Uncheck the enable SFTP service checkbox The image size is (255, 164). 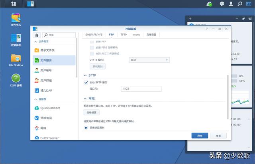tap(86, 83)
